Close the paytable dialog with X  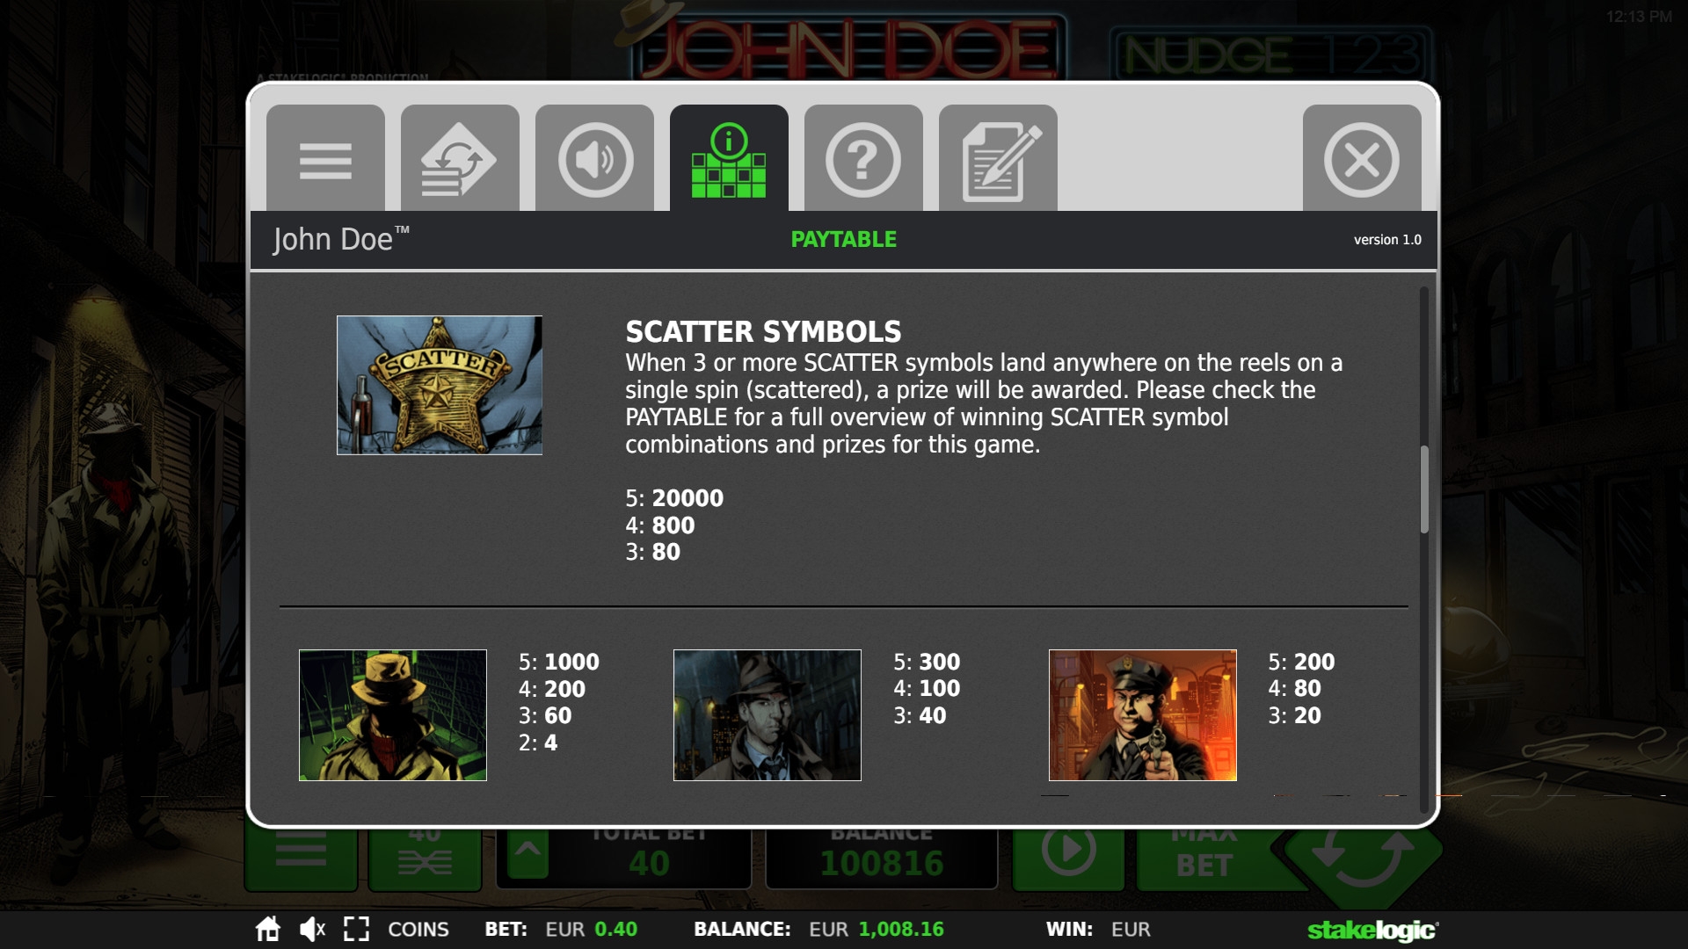click(x=1362, y=158)
